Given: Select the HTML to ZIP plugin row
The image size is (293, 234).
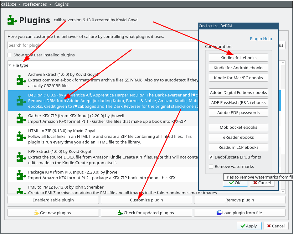Looking at the screenshot, I should pyautogui.click(x=103, y=136).
